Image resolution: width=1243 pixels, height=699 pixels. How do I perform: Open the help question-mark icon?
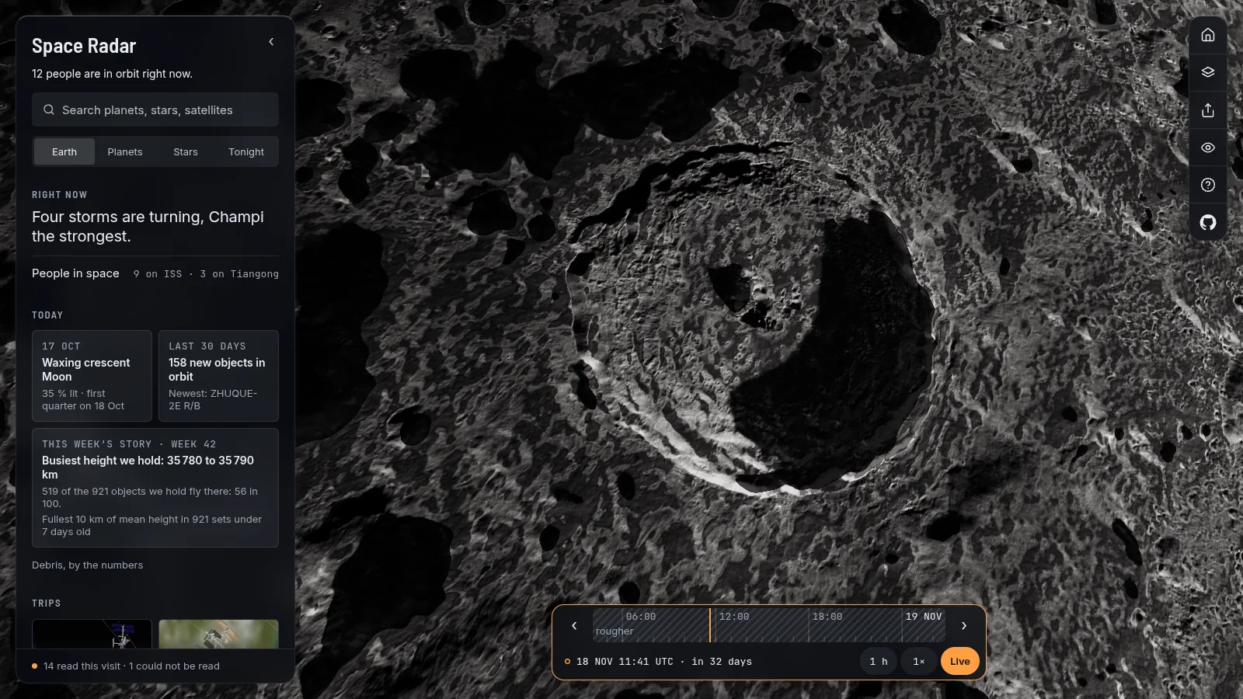[1208, 185]
